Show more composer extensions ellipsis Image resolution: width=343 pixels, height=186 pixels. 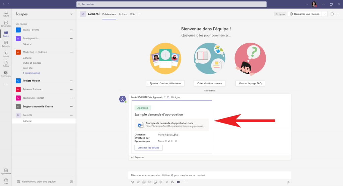click(x=184, y=182)
